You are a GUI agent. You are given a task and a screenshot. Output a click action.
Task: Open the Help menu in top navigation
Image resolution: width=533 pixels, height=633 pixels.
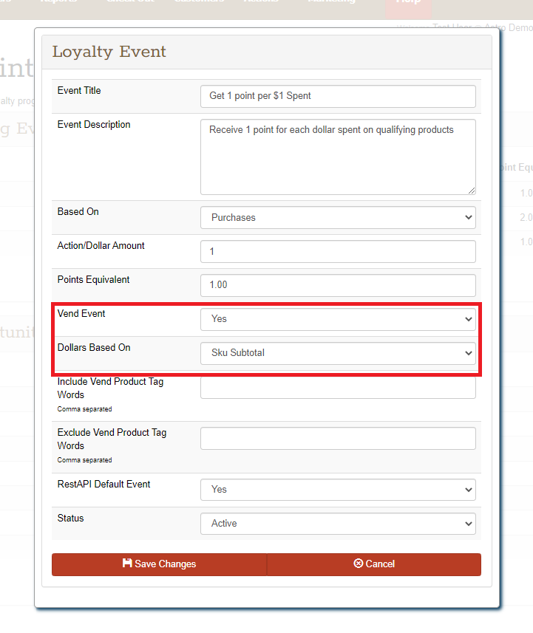point(408,4)
